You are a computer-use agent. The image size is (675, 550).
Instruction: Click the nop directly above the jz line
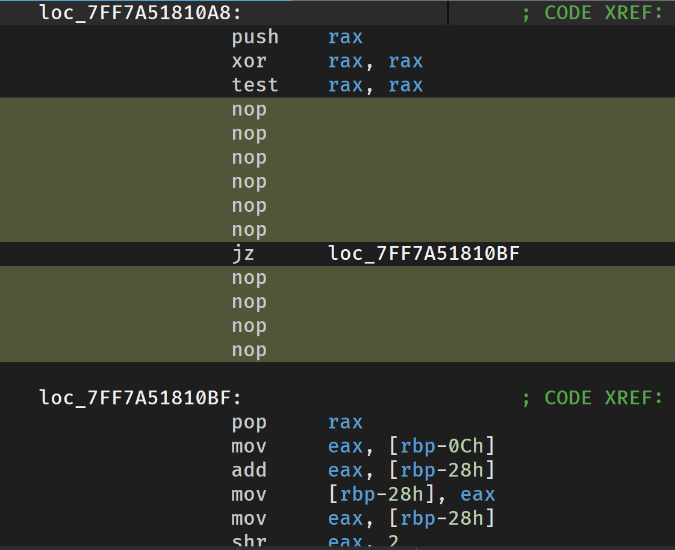click(x=249, y=229)
